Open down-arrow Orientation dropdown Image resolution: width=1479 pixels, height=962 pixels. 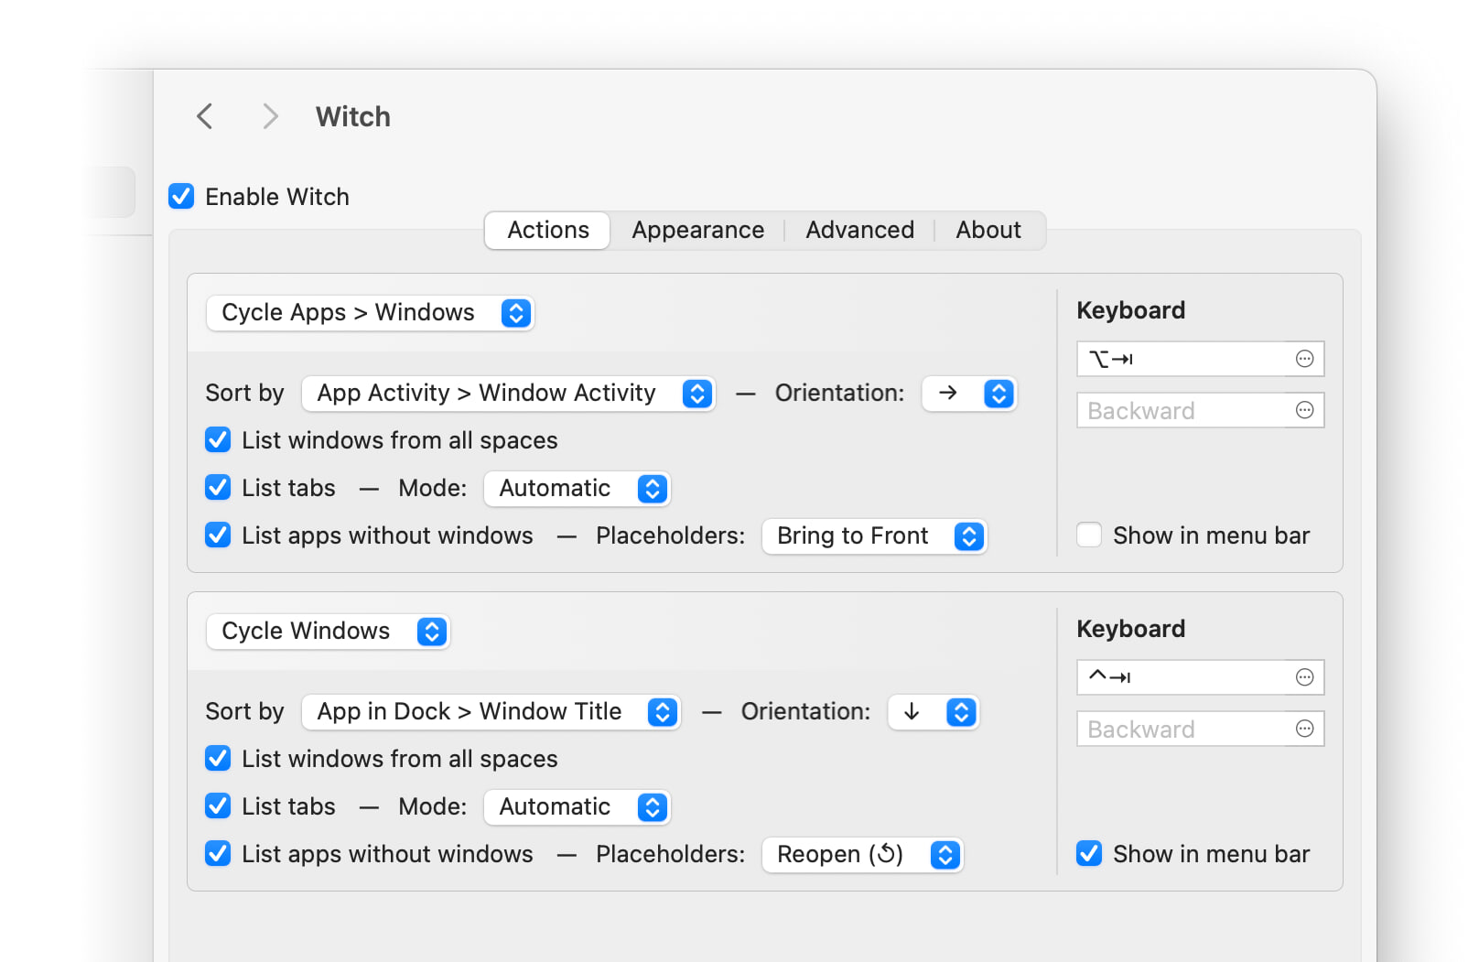click(x=934, y=712)
